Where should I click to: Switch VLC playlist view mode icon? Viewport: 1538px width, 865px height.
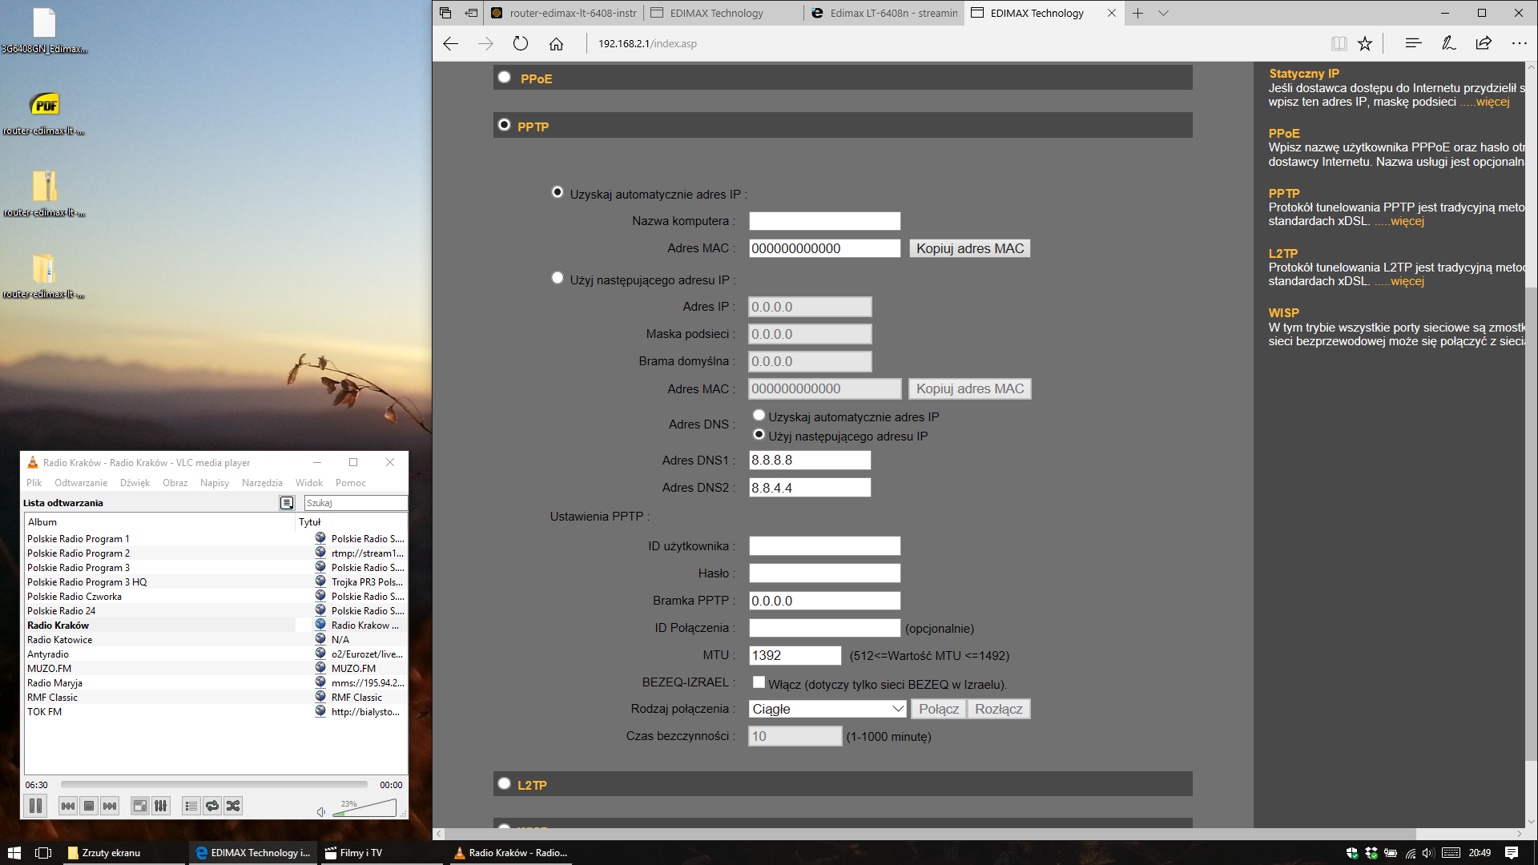click(287, 503)
